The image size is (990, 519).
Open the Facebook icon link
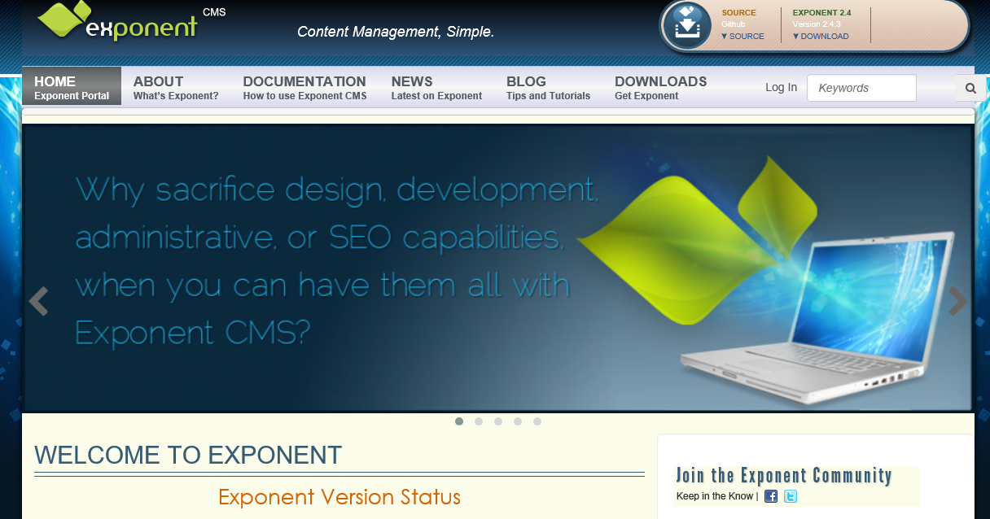[771, 496]
